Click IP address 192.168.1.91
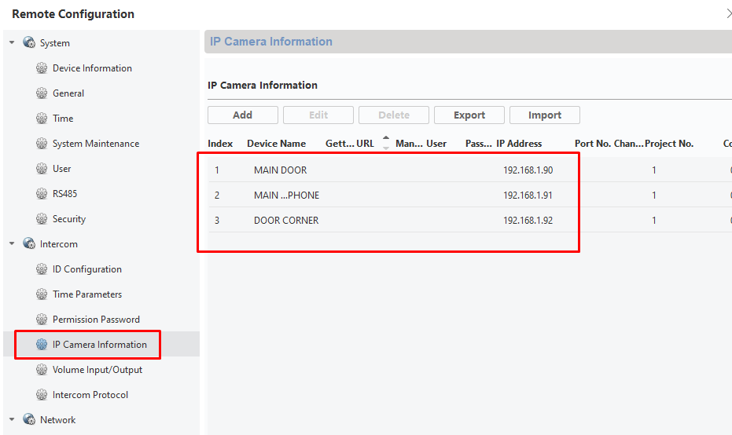Image resolution: width=732 pixels, height=435 pixels. coord(528,196)
